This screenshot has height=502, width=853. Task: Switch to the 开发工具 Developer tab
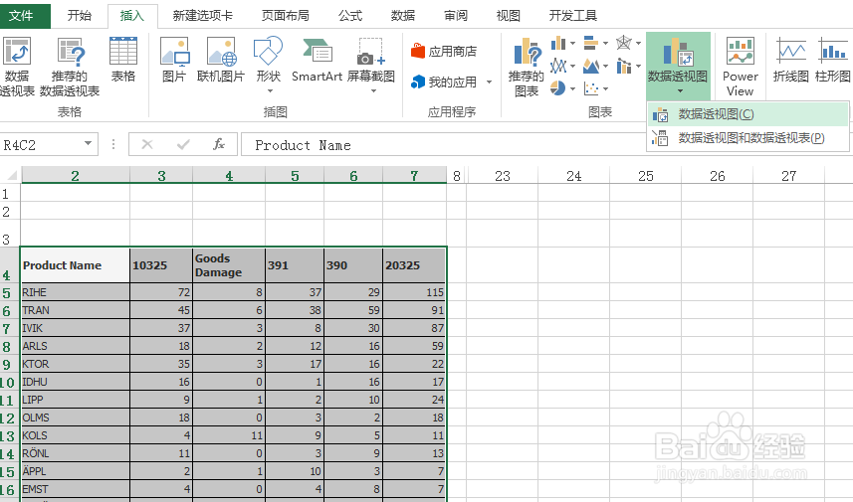pyautogui.click(x=573, y=15)
